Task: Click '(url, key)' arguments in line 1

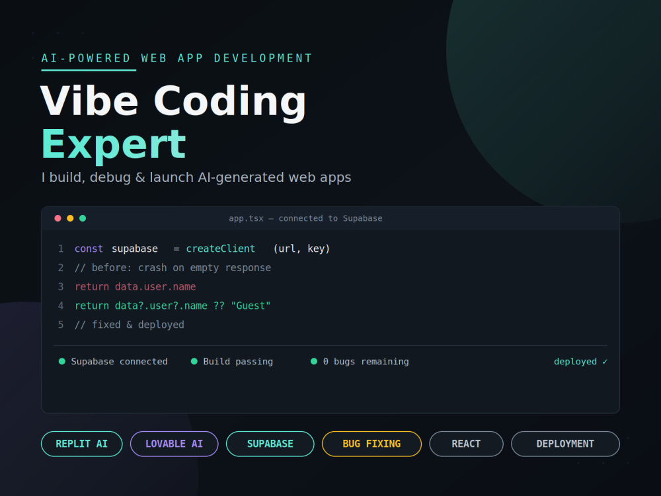Action: 301,249
